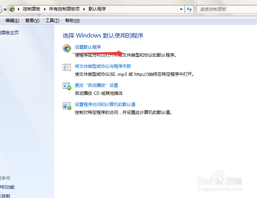Open the 编辑(E) menu
This screenshot has height=198, width=257.
pos(12,21)
